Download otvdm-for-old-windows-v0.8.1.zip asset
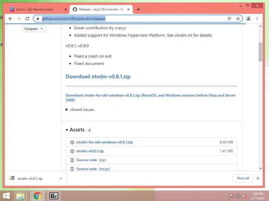The height and width of the screenshot is (201, 269). [x=105, y=142]
